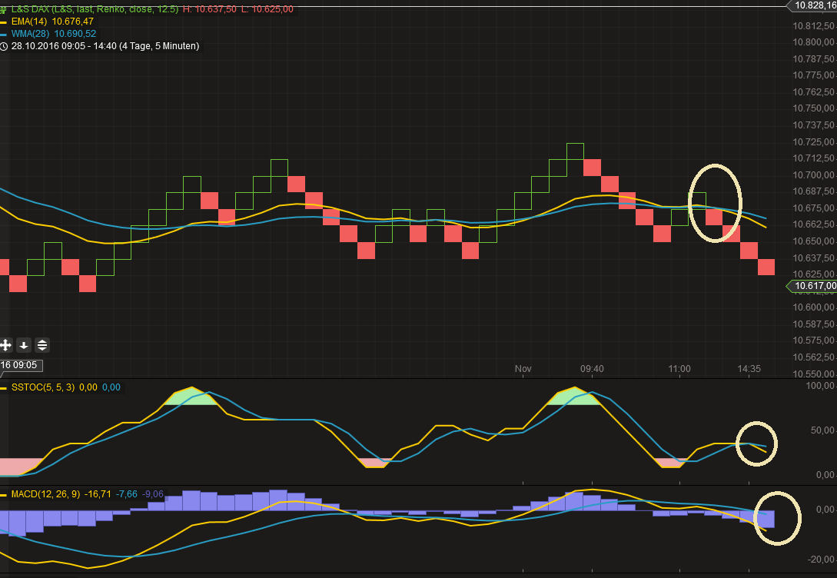
Task: Toggle the WMA(28) overlay off
Action: 31,34
